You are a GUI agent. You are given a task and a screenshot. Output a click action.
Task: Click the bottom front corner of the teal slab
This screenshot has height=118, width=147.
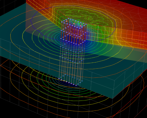point(113,99)
